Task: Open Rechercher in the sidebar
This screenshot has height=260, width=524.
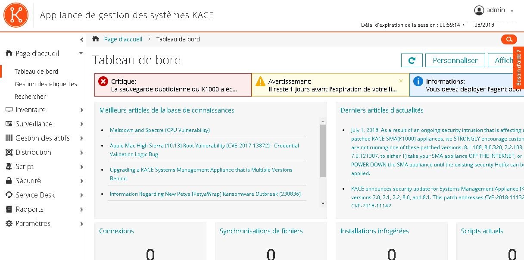Action: 30,97
